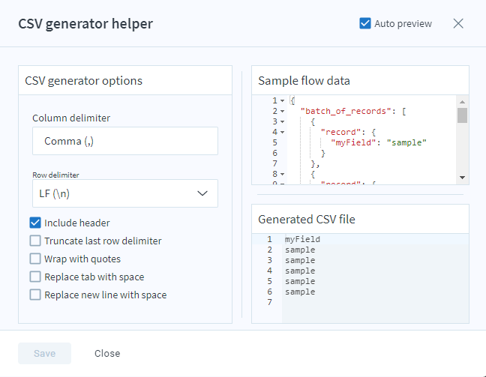486x377 pixels.
Task: Click the "sample" value on JSON line 5
Action: click(x=406, y=143)
